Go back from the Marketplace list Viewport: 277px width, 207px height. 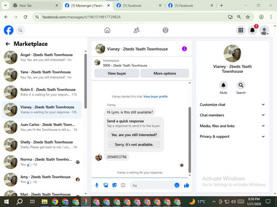(x=8, y=44)
